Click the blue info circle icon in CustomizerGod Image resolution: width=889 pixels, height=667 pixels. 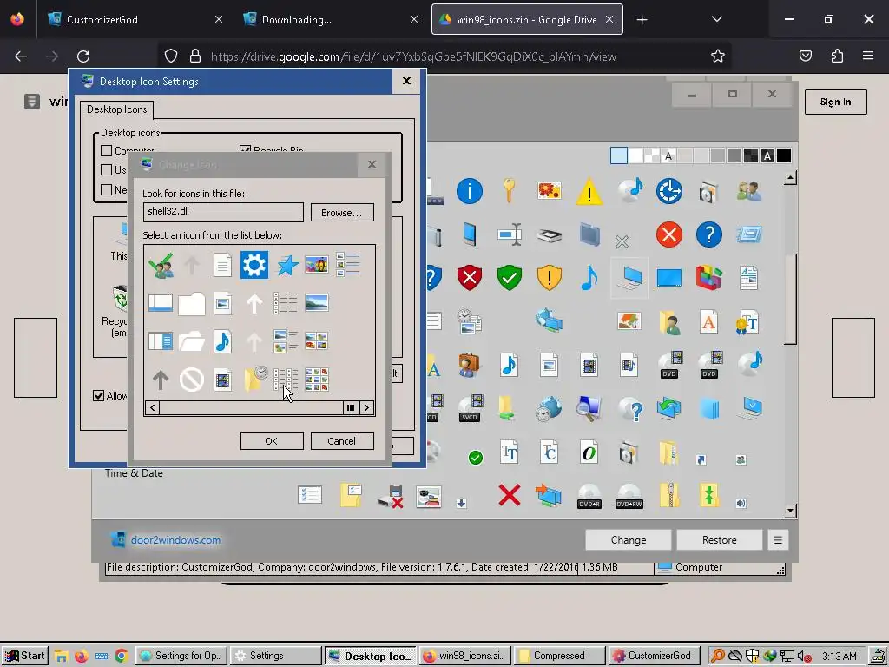click(x=470, y=190)
